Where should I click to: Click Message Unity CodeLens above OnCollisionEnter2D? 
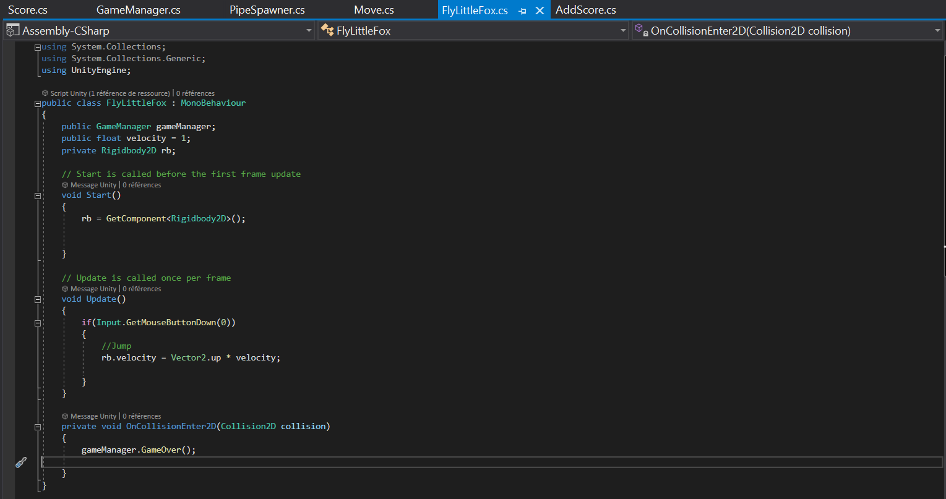93,416
